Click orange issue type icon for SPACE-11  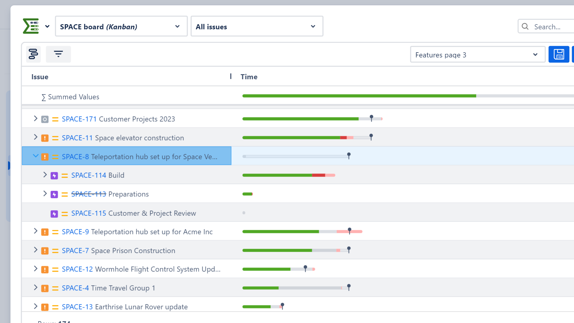click(45, 138)
